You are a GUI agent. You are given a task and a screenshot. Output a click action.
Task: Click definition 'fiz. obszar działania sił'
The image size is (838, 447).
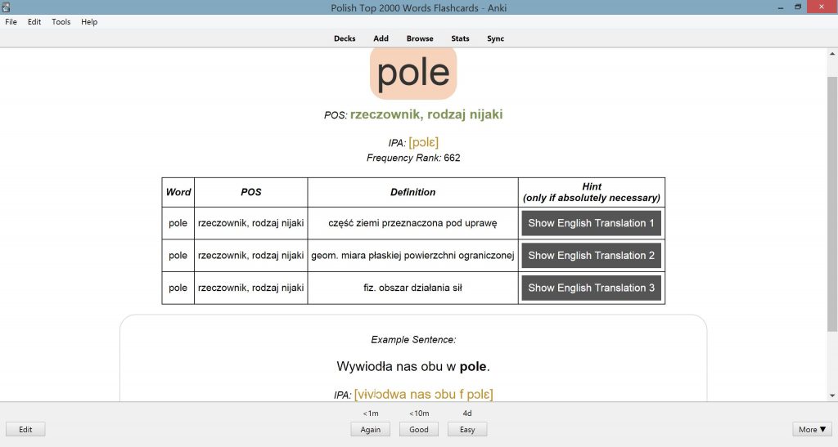coord(412,288)
